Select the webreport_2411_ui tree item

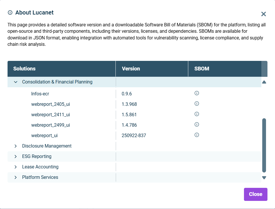click(x=50, y=115)
